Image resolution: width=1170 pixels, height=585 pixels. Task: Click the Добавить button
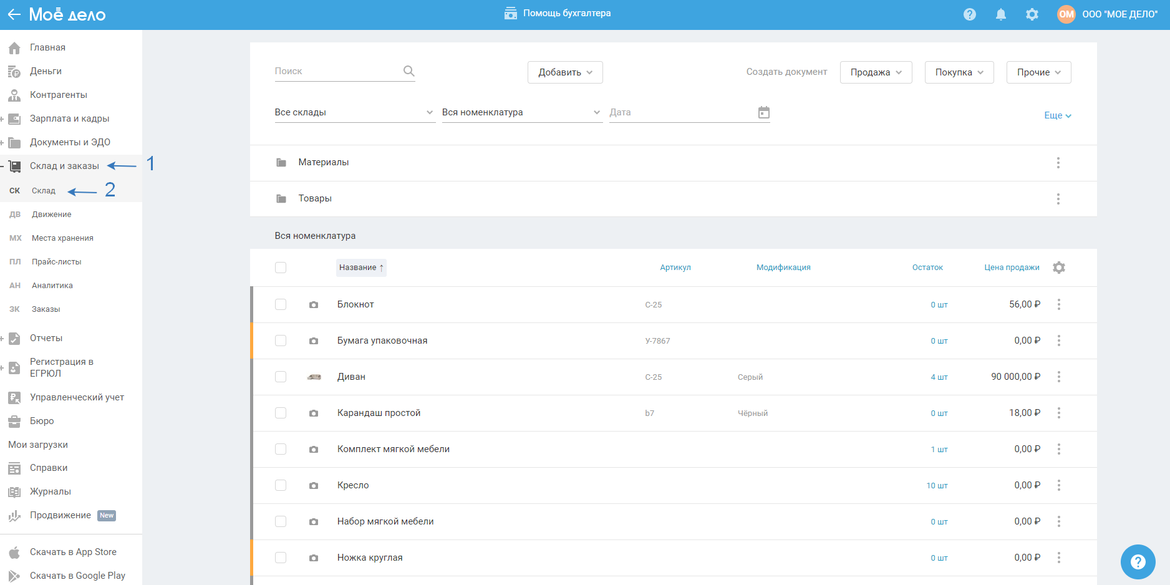[564, 72]
